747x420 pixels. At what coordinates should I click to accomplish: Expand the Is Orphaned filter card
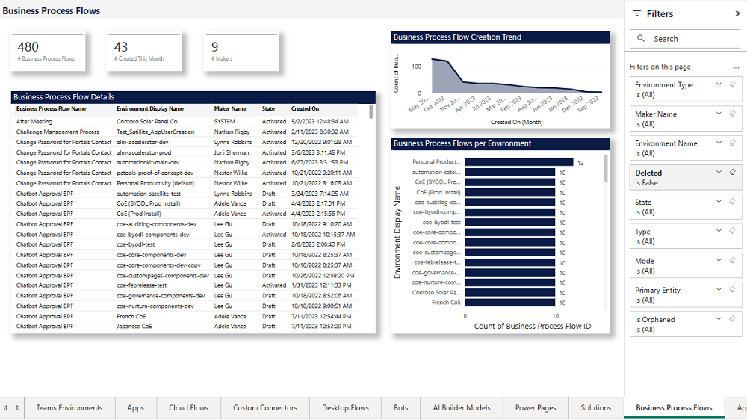coord(719,319)
